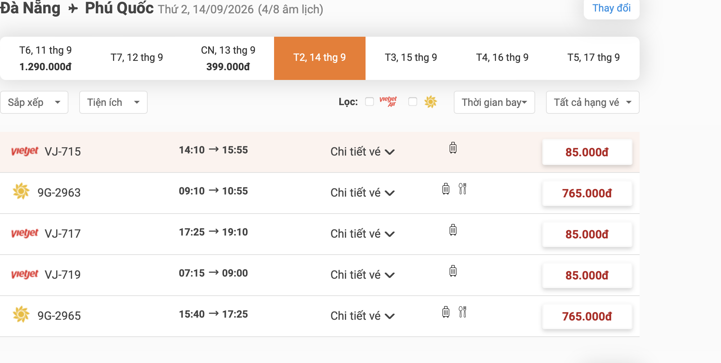Click the meal icon on flight 9G-2963
721x363 pixels.
pos(462,189)
